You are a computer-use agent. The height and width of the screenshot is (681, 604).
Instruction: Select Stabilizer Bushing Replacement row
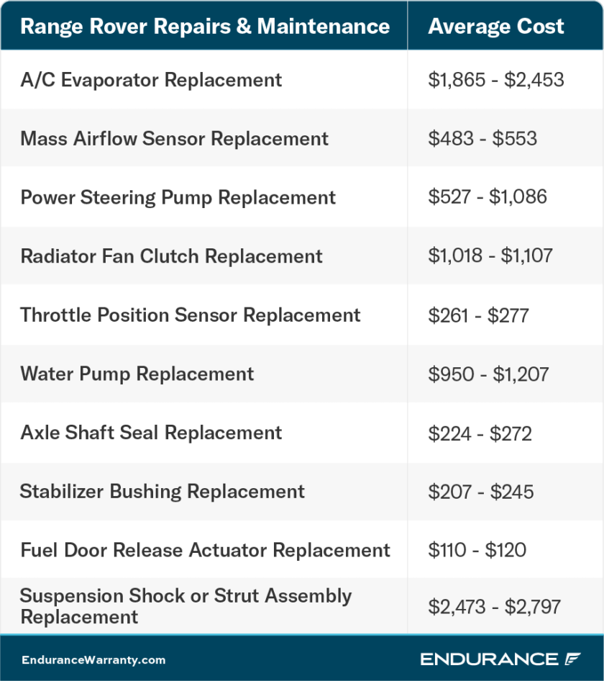(x=162, y=492)
